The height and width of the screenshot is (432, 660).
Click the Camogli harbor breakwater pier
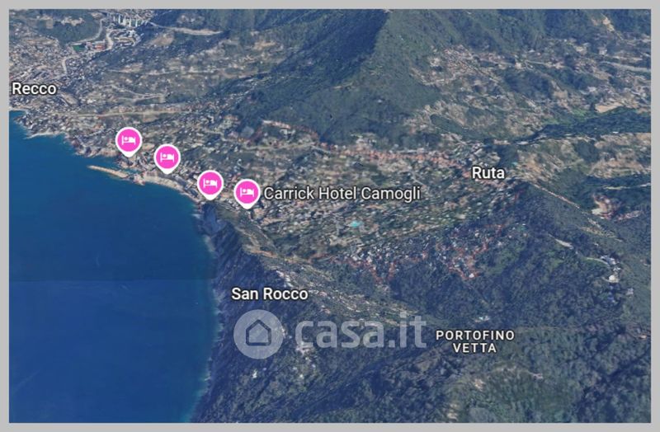tap(111, 171)
